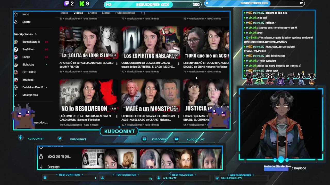Screen dimensions: 330x185
Task: Open options menu for MCGHEE espíritus video
Action: point(179,63)
